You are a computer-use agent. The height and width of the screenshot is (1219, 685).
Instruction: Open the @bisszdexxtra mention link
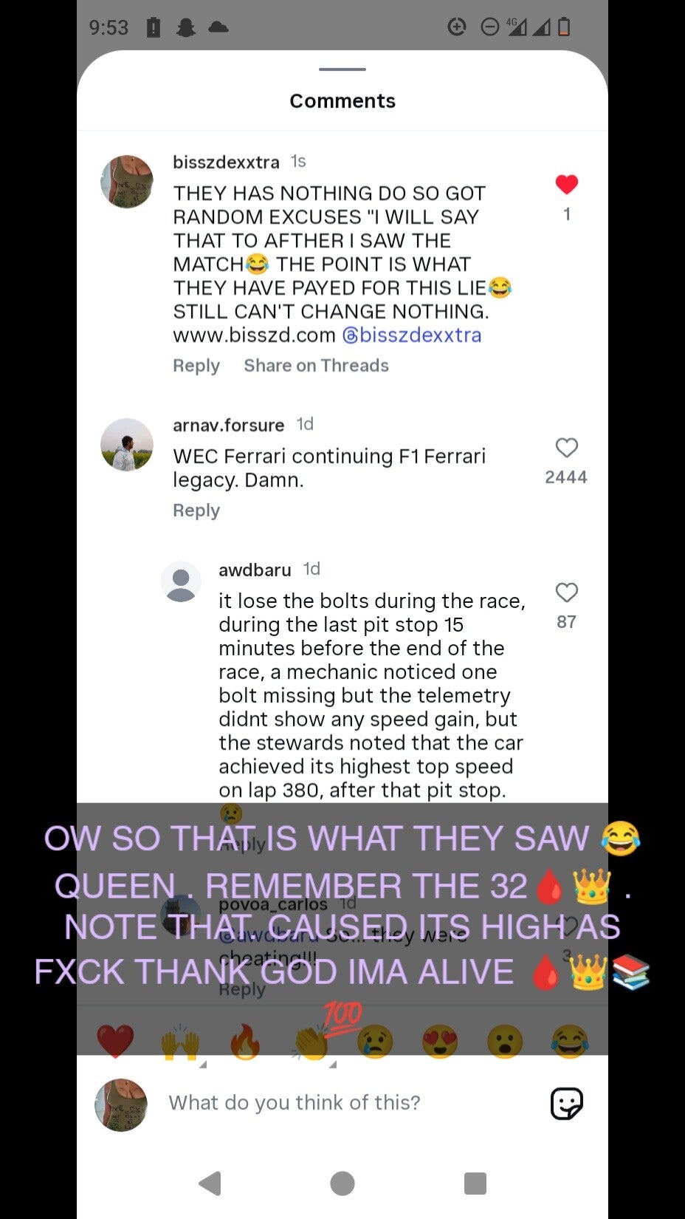(412, 335)
